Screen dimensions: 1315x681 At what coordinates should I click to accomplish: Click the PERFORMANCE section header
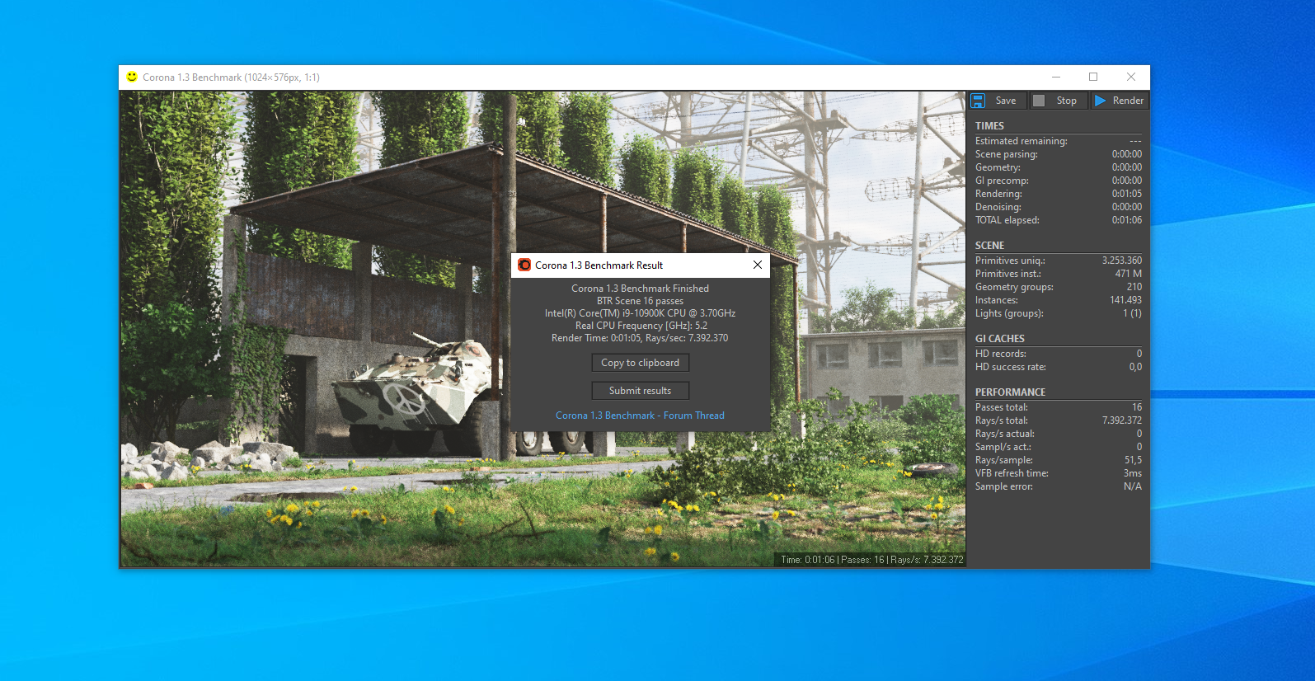click(1010, 392)
